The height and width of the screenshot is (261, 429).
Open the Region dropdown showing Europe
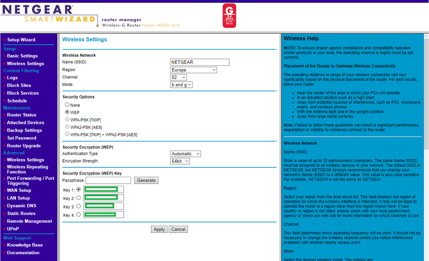coord(193,70)
